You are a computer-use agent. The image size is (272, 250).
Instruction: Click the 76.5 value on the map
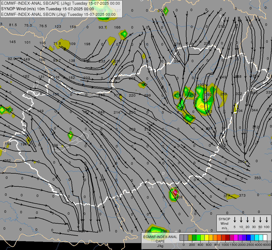point(43,26)
